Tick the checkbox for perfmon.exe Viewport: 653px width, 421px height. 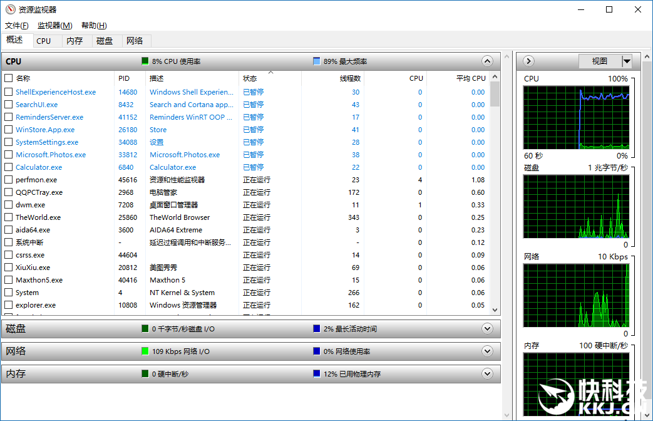(x=9, y=180)
